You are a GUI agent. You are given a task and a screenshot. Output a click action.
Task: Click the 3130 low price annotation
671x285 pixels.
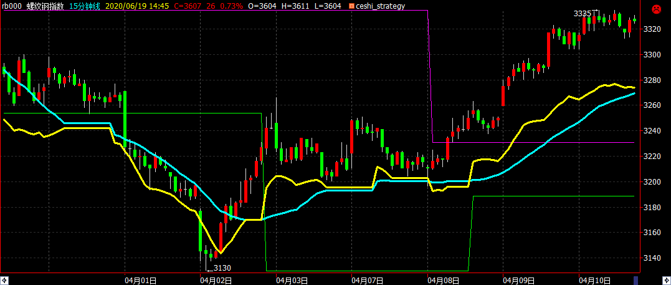point(222,268)
